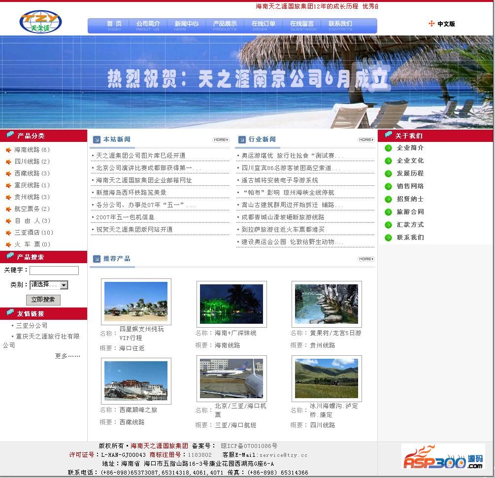Image resolution: width=495 pixels, height=478 pixels.
Task: Expand the 更多 friendly links list
Action: (x=67, y=356)
